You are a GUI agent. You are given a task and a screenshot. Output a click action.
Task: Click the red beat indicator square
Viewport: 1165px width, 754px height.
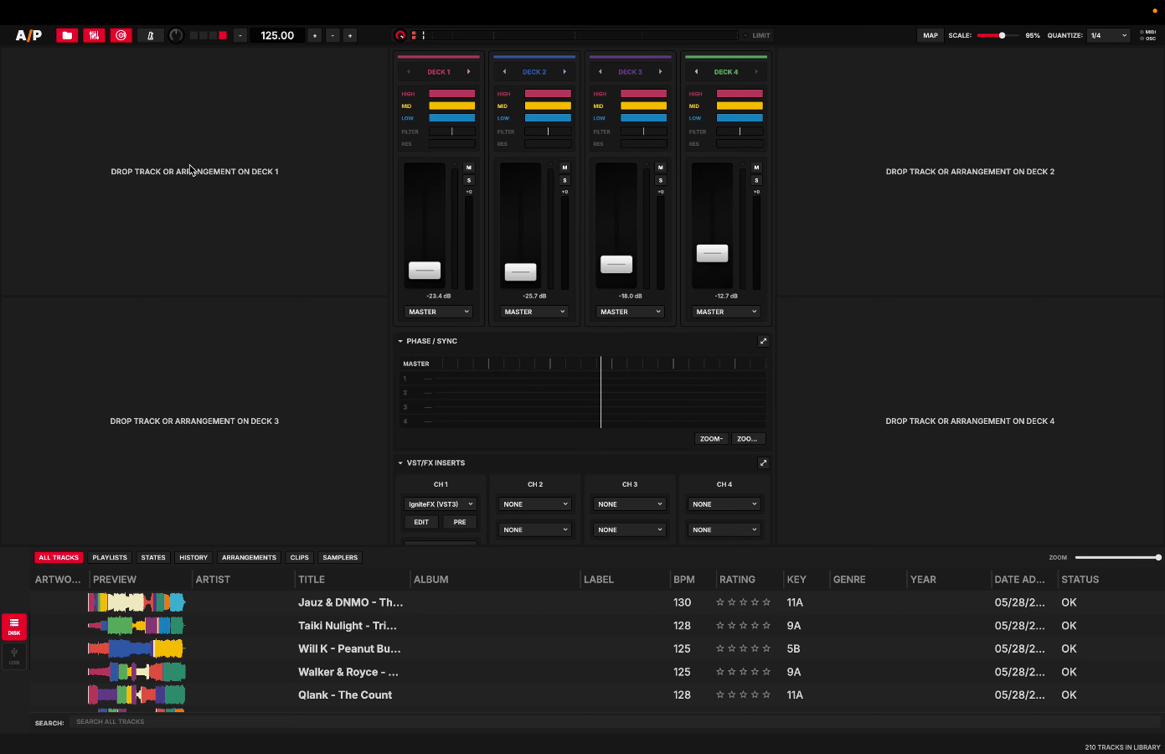point(223,35)
